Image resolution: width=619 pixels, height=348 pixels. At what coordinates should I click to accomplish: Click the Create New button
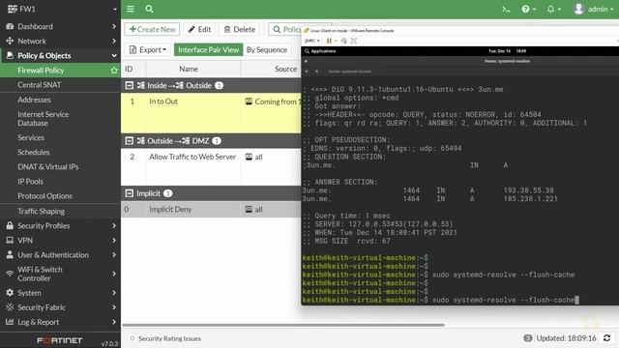click(153, 29)
